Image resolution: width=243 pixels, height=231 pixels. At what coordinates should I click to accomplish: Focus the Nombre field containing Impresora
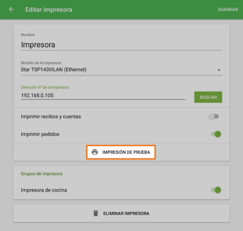pyautogui.click(x=121, y=45)
